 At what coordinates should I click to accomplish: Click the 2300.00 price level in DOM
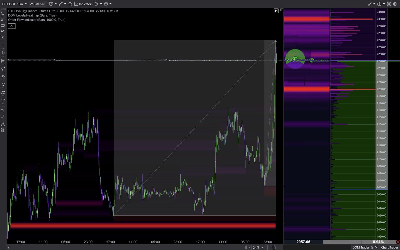(x=381, y=19)
